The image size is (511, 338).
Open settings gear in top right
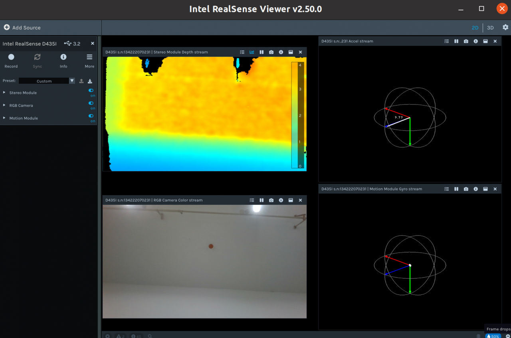point(505,28)
